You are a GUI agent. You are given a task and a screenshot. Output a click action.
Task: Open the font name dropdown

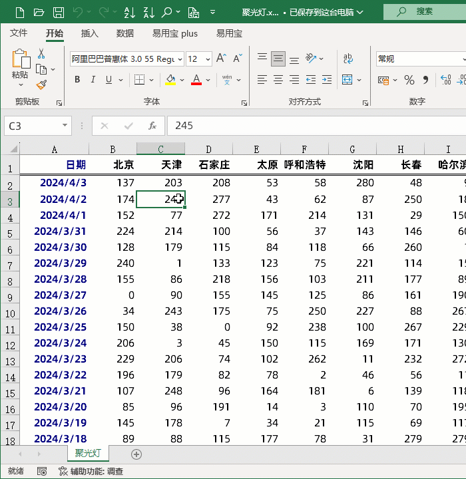(x=180, y=59)
